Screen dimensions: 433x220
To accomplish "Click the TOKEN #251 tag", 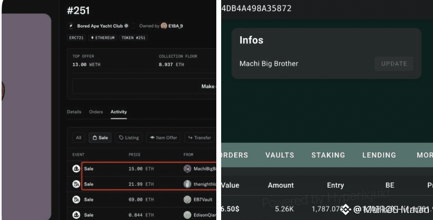I will (x=133, y=38).
